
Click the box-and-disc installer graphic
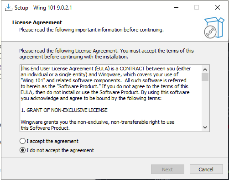coord(214,27)
